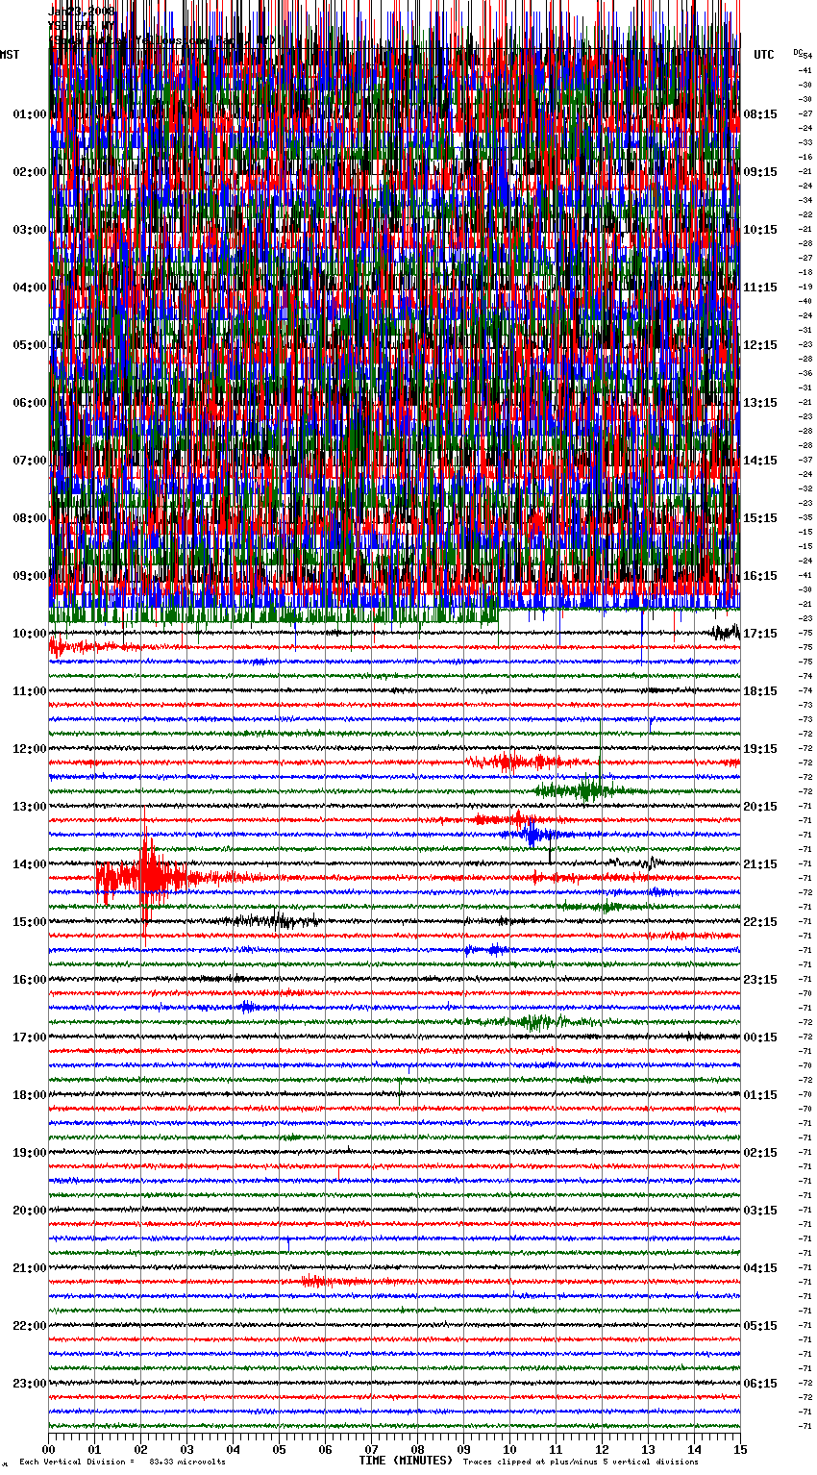Select the 17:00 MST row label

point(30,1037)
